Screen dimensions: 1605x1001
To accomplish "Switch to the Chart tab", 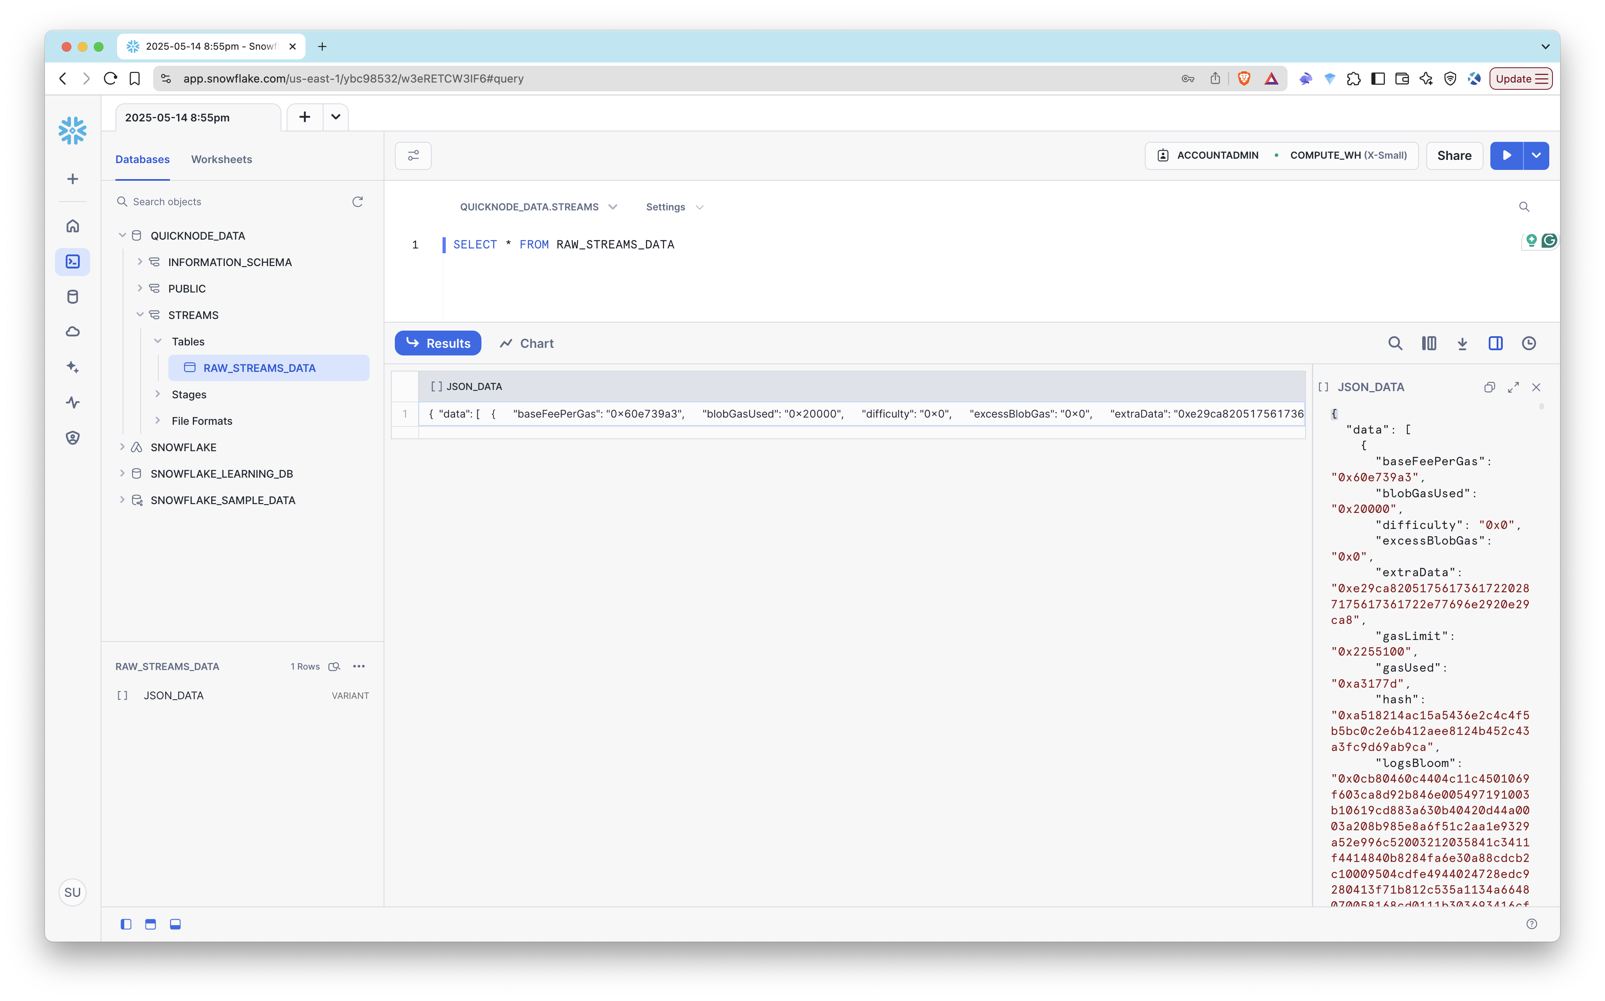I will (527, 343).
